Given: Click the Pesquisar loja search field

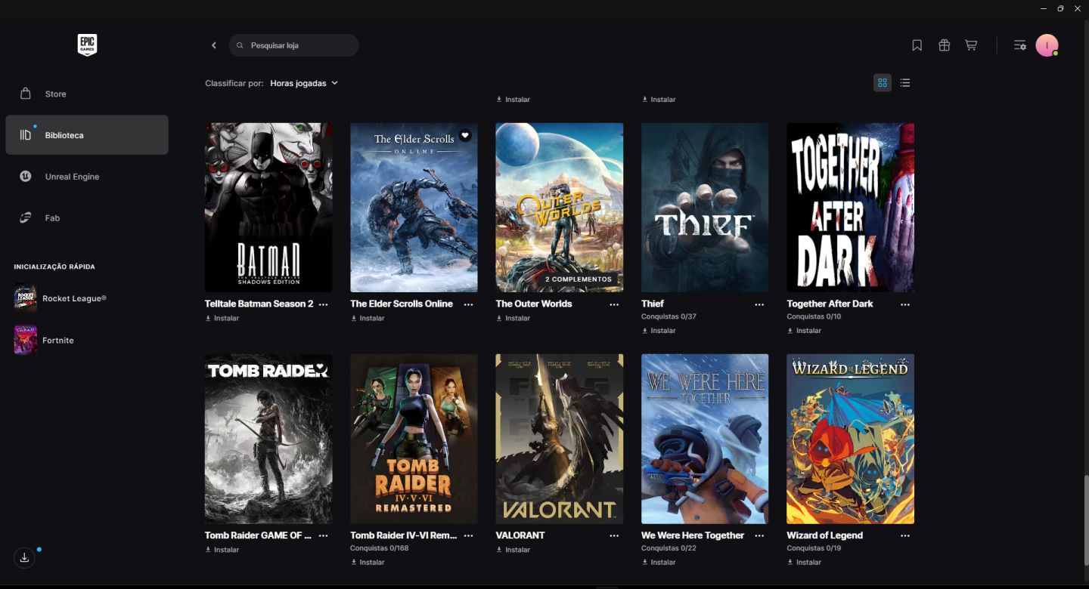Looking at the screenshot, I should pyautogui.click(x=293, y=45).
